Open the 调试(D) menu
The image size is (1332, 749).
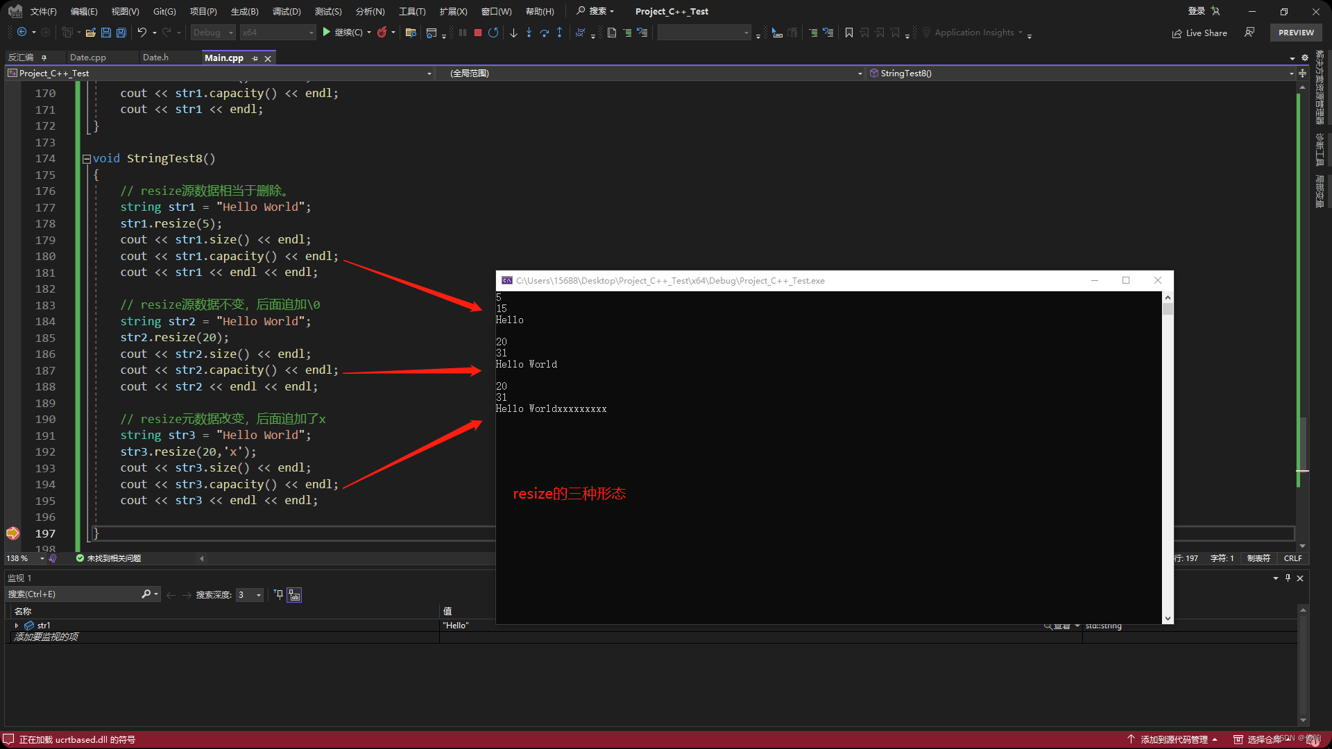pos(287,11)
